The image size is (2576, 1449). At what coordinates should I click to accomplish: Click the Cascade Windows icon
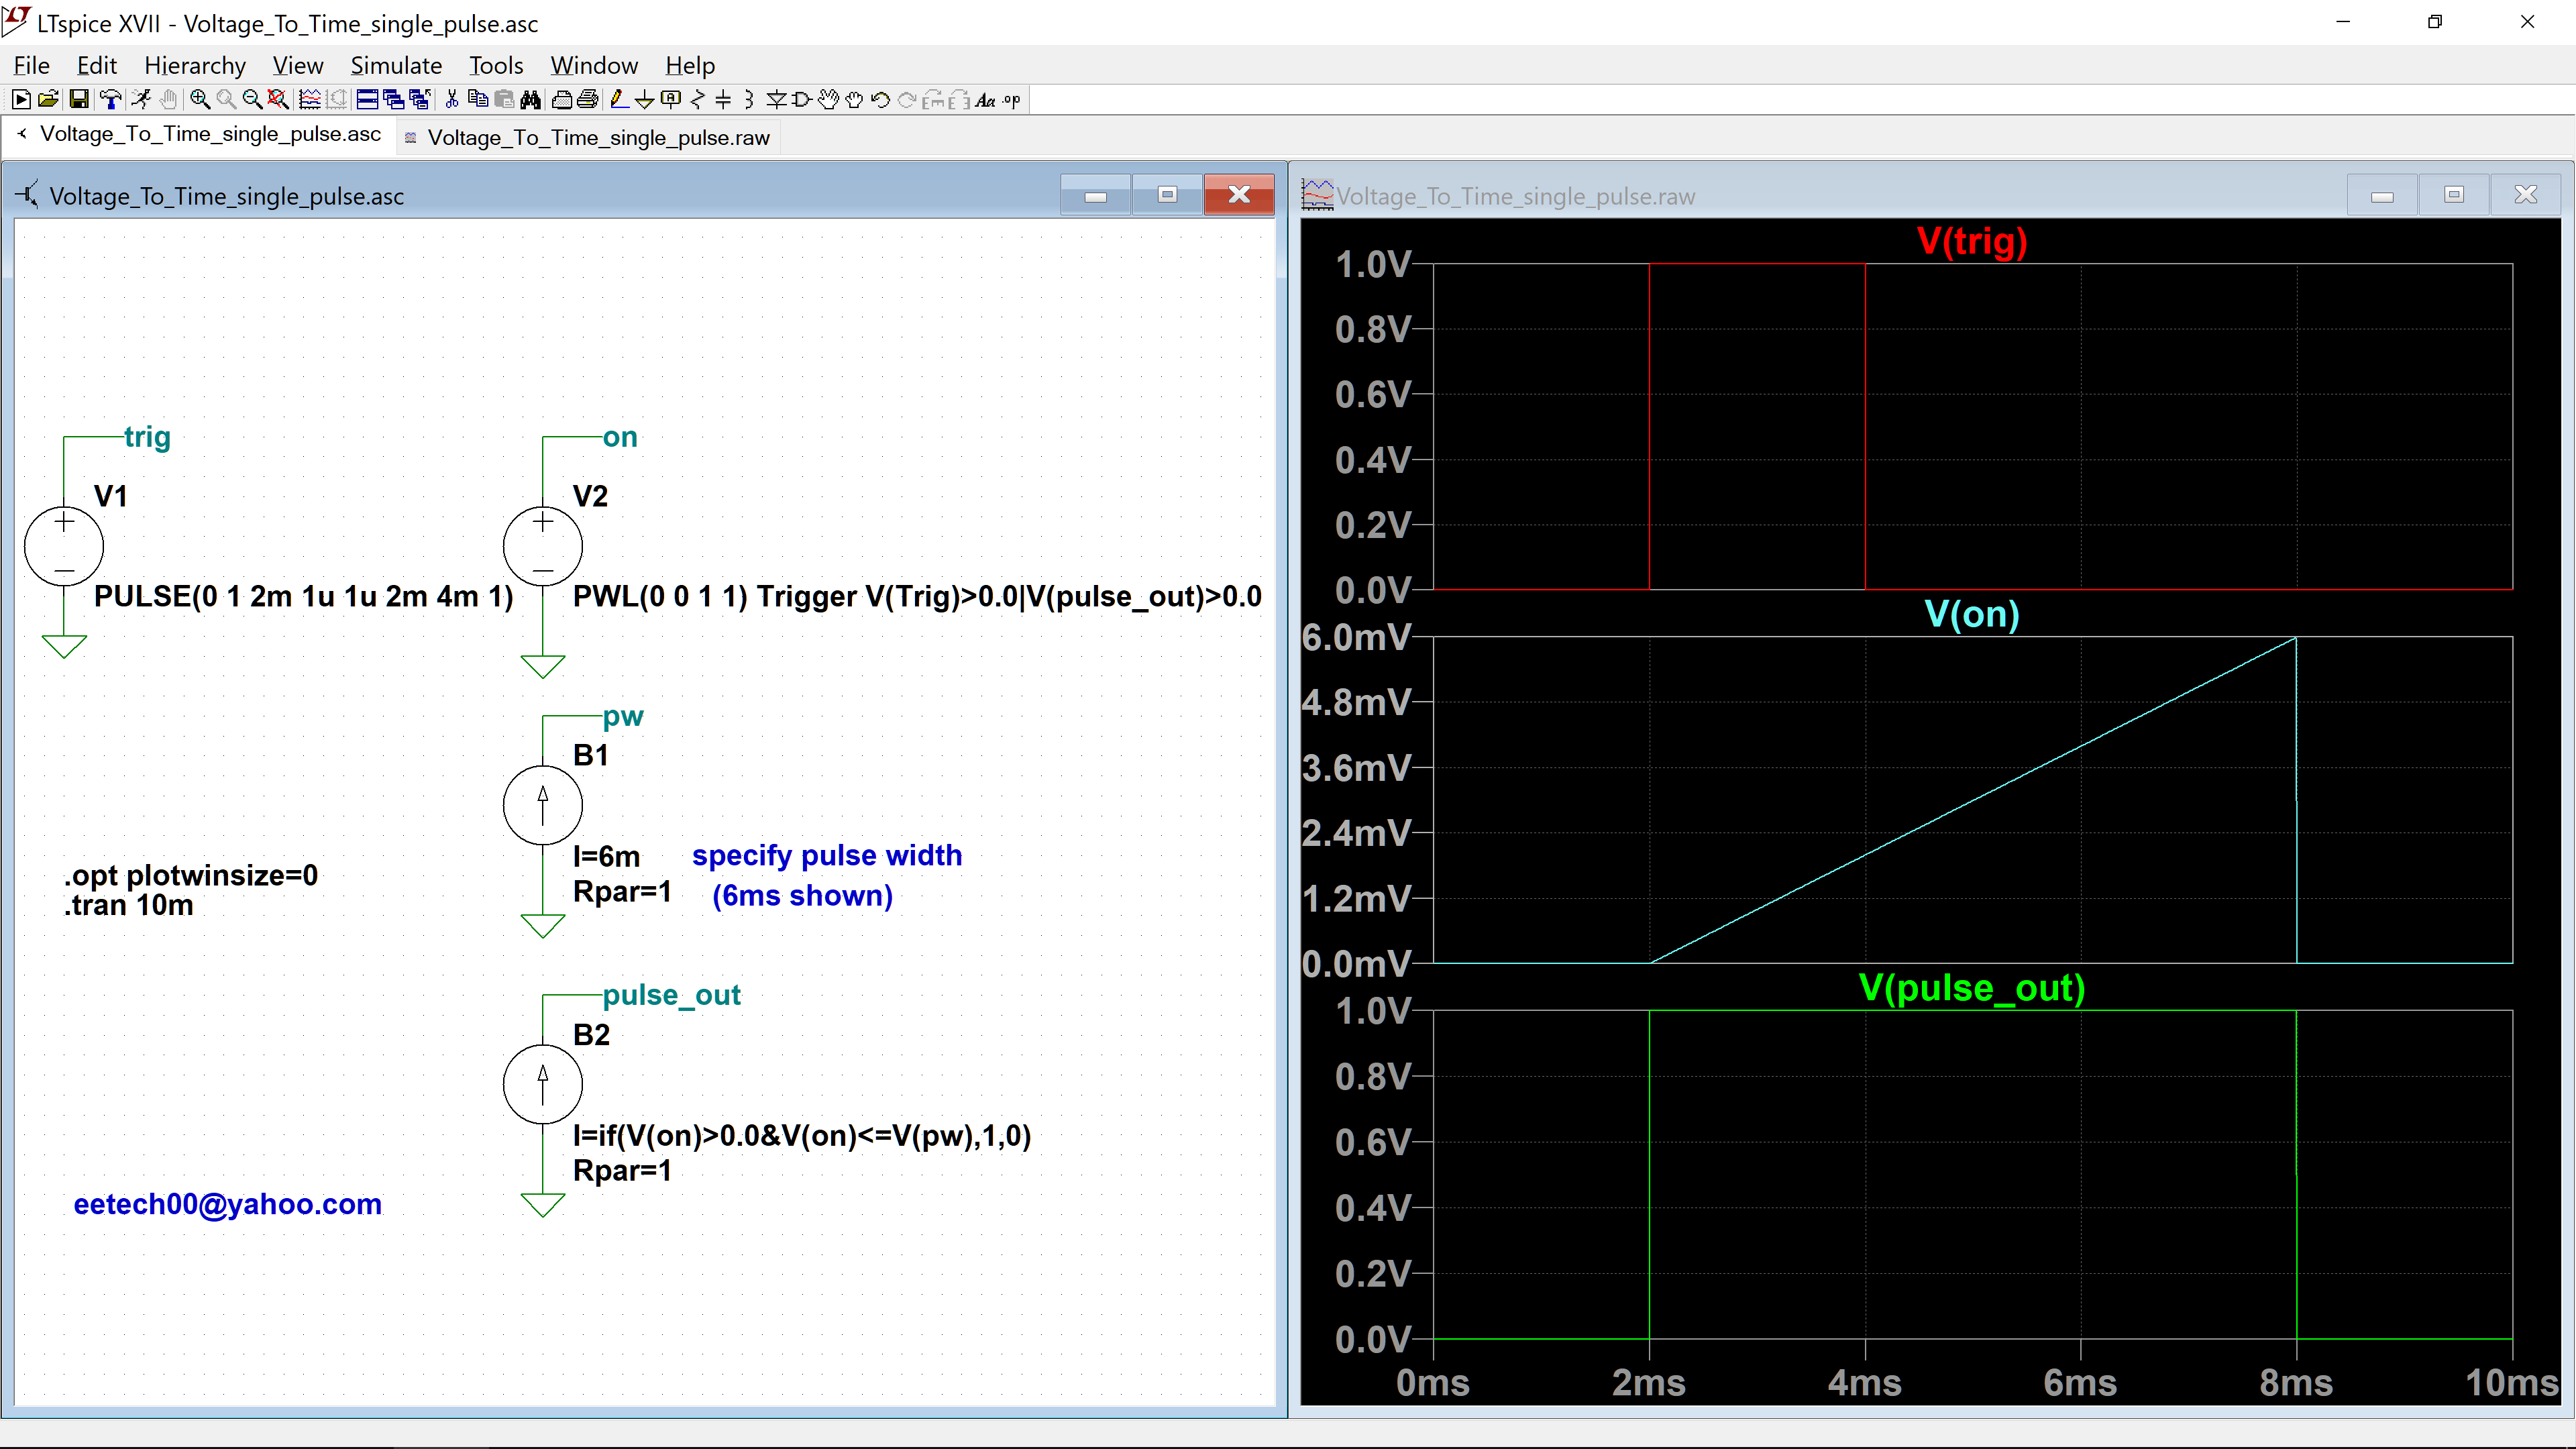(394, 100)
